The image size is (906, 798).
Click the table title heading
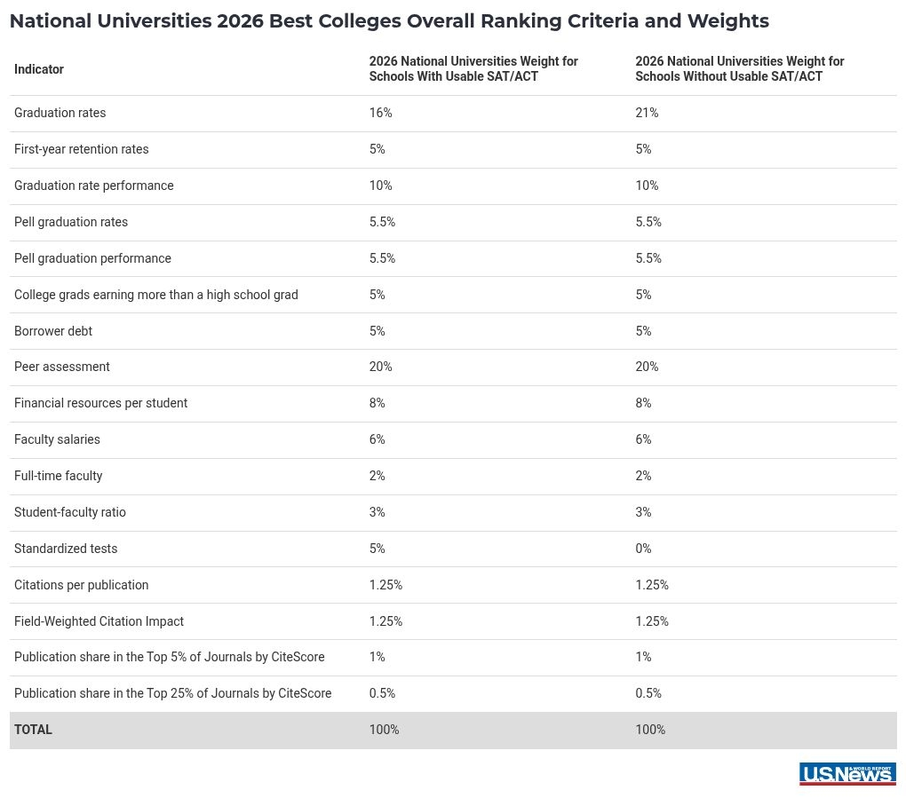[x=389, y=21]
